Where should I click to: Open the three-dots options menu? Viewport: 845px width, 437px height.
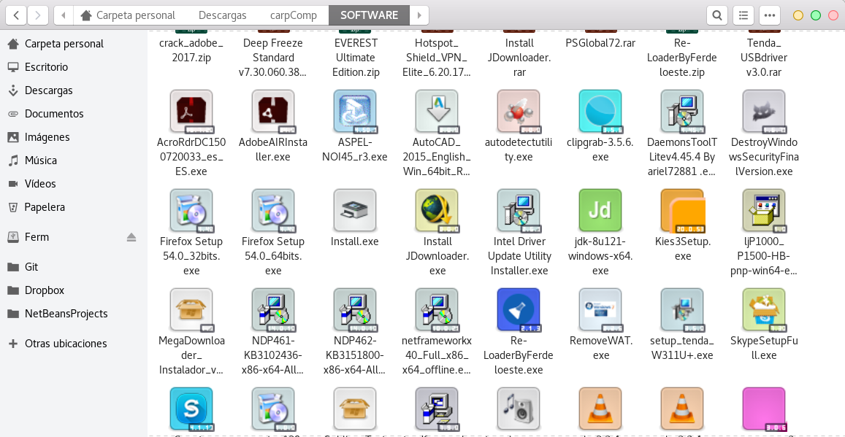pos(770,15)
